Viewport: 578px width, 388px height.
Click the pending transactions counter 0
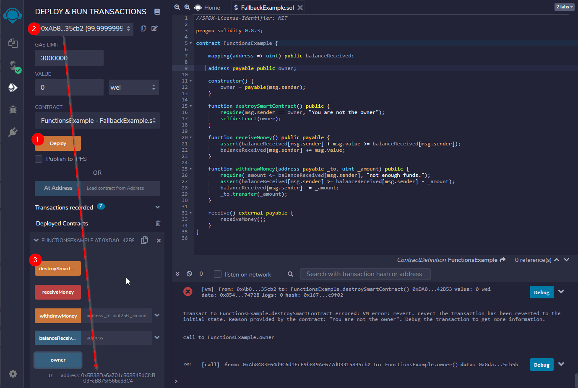coord(201,274)
